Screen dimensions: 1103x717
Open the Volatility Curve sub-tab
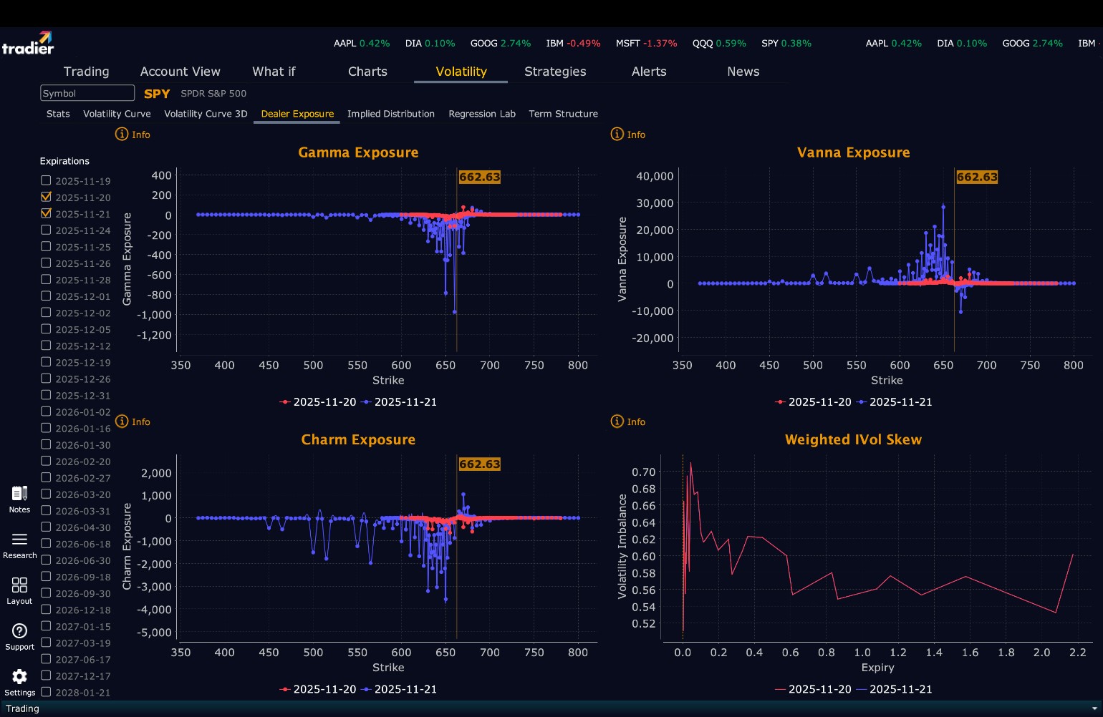(x=117, y=114)
